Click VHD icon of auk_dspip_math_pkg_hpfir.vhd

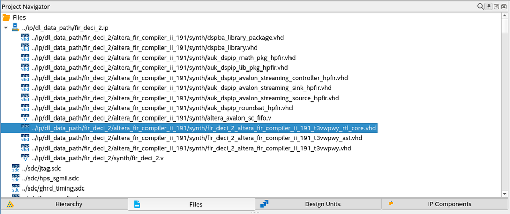tap(25, 58)
